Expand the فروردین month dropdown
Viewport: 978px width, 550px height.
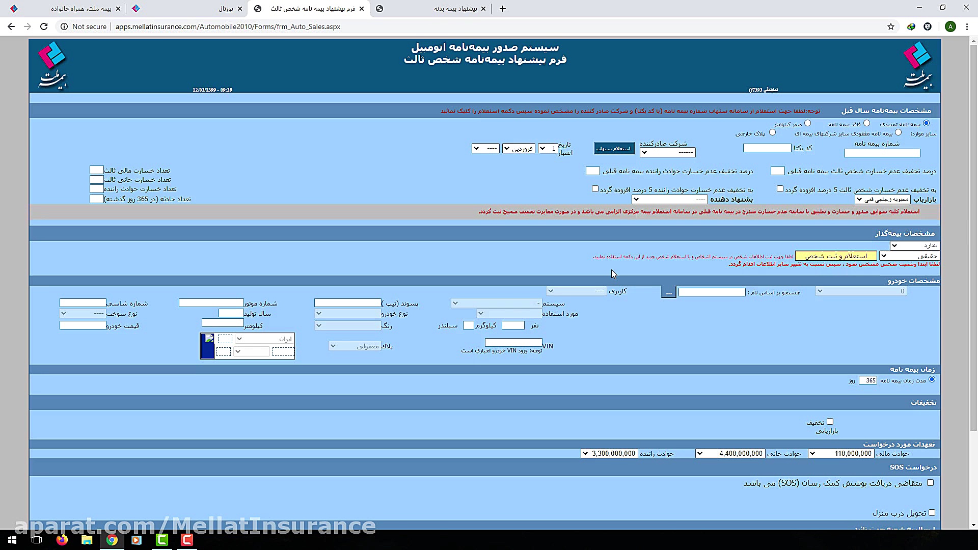pyautogui.click(x=519, y=149)
